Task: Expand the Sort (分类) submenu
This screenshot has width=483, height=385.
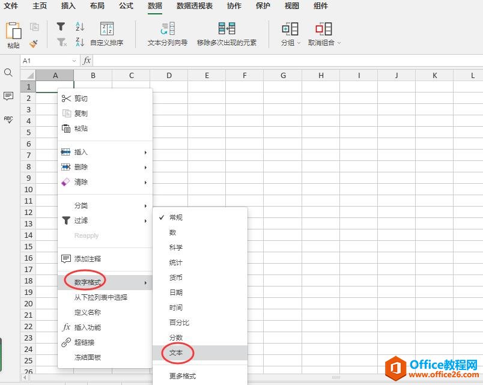Action: click(x=105, y=205)
